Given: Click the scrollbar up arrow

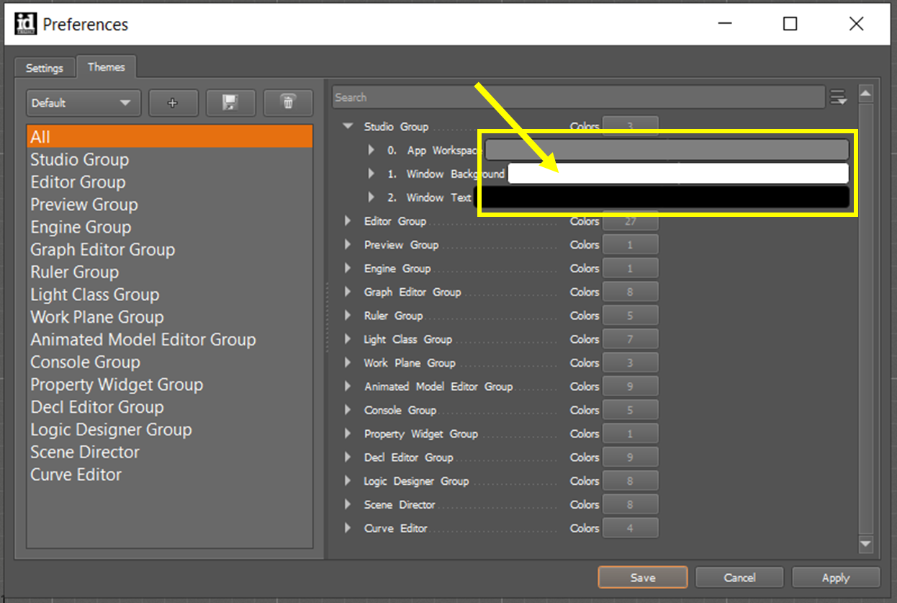Looking at the screenshot, I should click(x=866, y=94).
